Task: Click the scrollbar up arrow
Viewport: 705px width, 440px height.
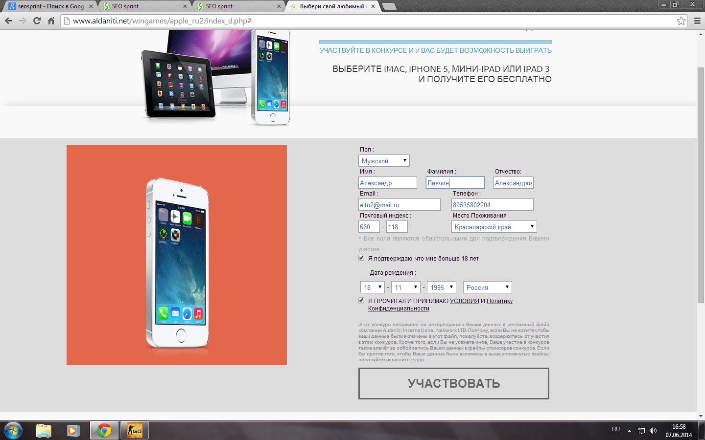Action: pyautogui.click(x=701, y=34)
